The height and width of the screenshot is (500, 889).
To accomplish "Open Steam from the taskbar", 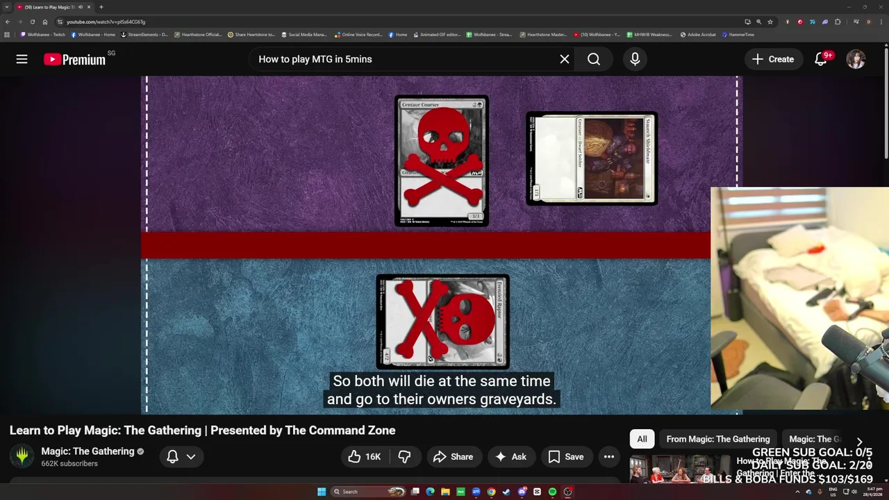I will [506, 492].
